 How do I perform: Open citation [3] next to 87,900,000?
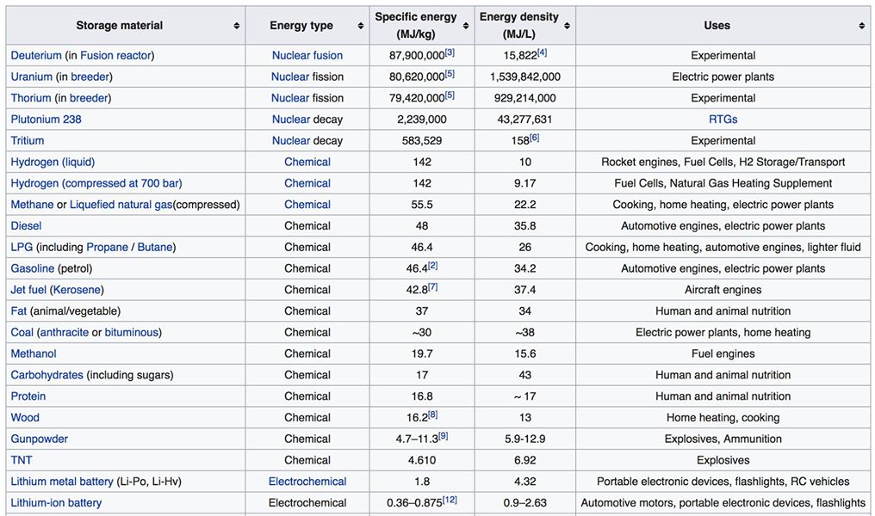click(x=450, y=52)
